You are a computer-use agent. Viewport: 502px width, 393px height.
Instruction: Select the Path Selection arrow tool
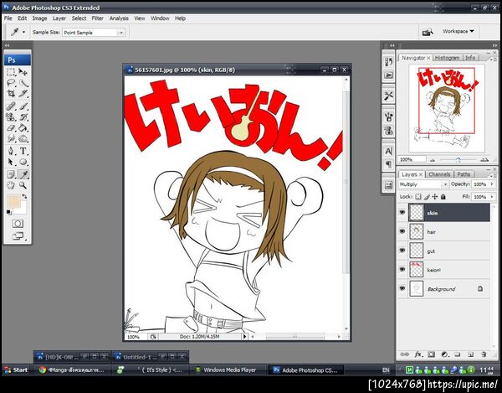point(11,162)
